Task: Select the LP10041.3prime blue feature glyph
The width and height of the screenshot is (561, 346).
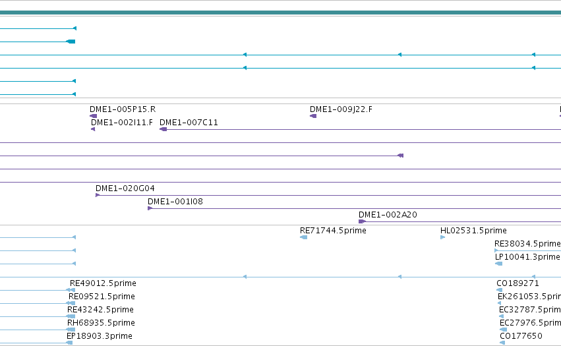Action: (x=499, y=264)
